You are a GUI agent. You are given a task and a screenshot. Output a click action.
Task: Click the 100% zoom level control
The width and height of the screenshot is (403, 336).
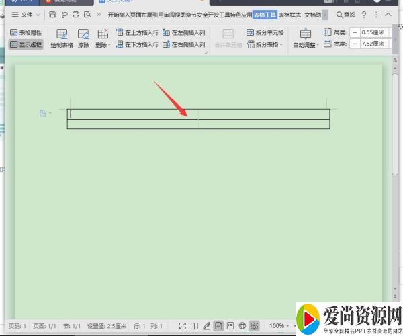coord(277,326)
